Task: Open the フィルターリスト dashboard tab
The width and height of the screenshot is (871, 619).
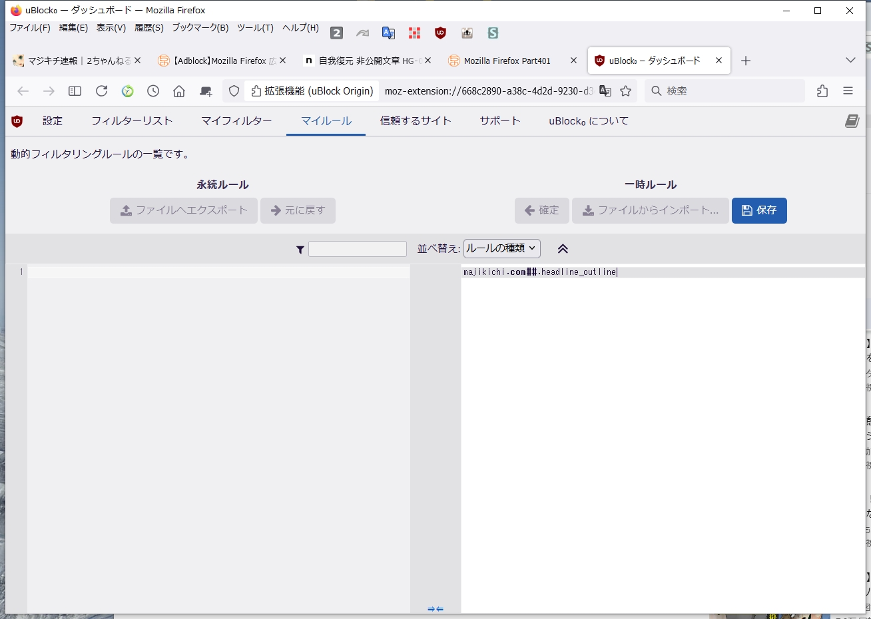Action: [x=132, y=121]
